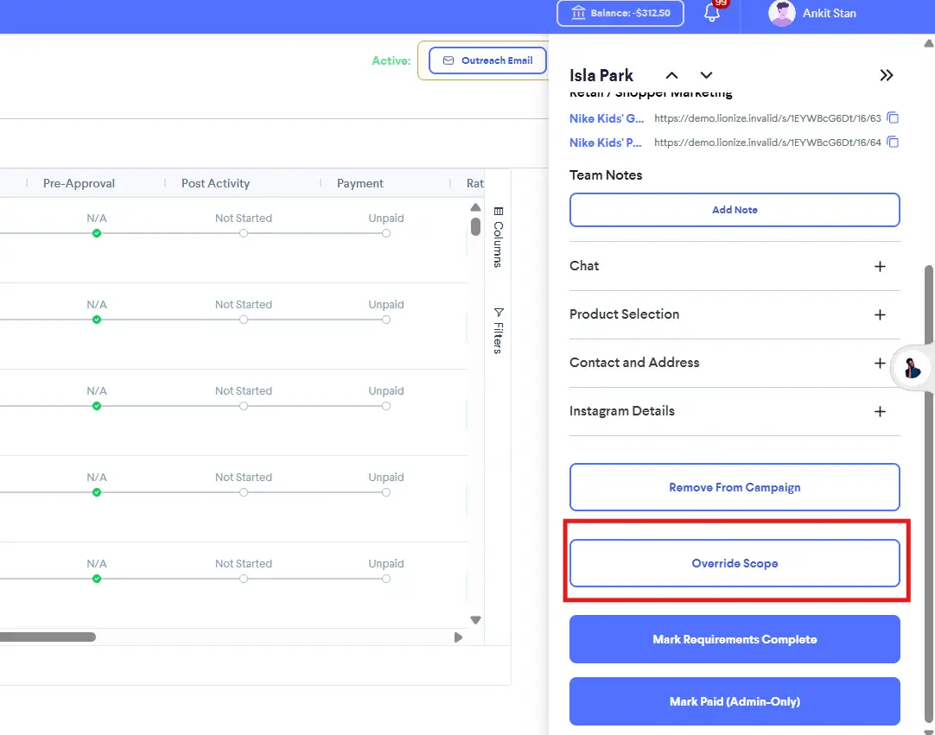Click the Isla Park panel title
The height and width of the screenshot is (735, 935).
(x=601, y=75)
